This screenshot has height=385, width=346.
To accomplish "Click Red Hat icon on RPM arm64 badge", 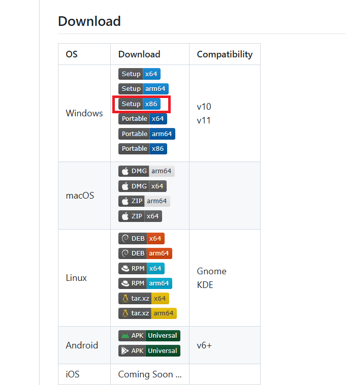I will tap(125, 283).
